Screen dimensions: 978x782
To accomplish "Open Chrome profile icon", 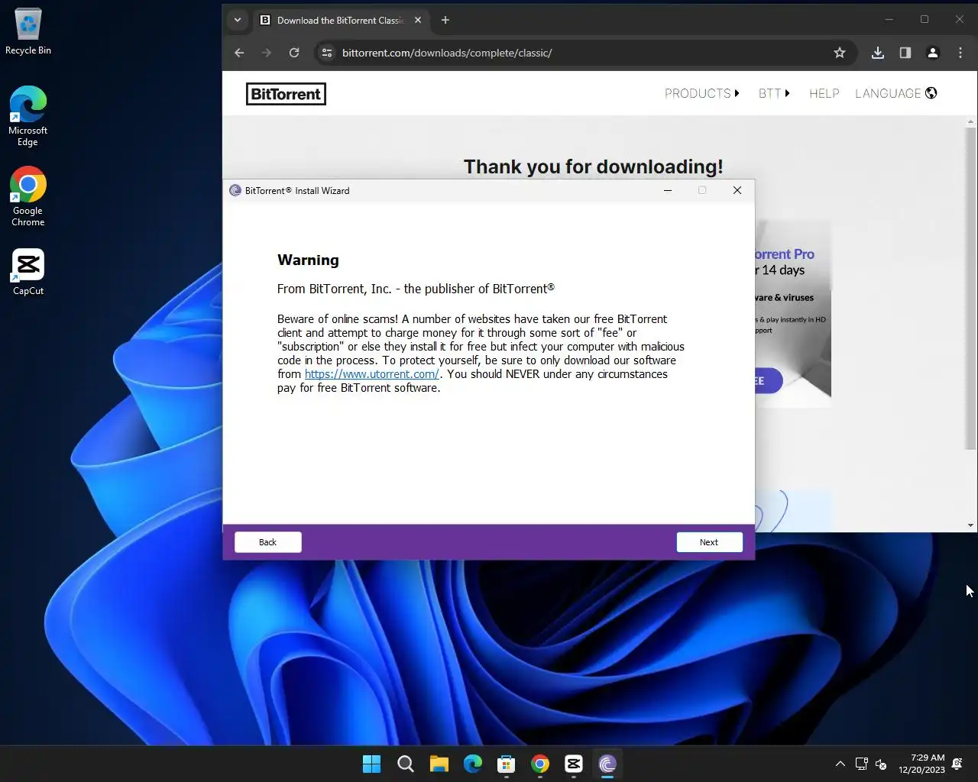I will 933,53.
